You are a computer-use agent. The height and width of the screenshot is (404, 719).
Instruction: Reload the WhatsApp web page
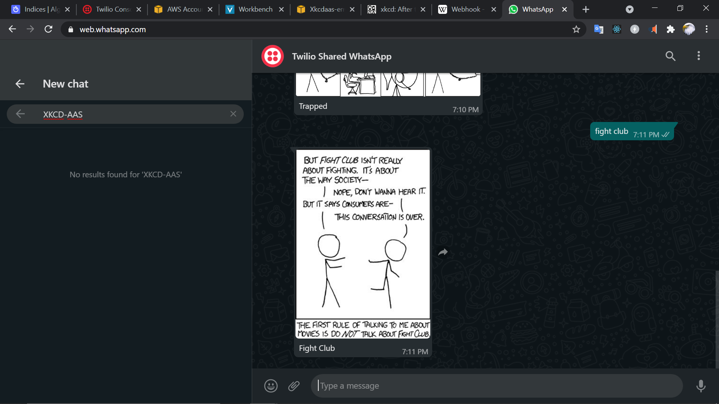pos(48,29)
